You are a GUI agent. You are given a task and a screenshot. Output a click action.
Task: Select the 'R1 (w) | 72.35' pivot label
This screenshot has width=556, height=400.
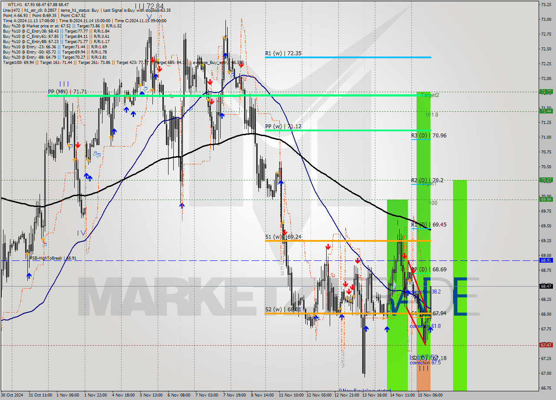click(x=283, y=53)
